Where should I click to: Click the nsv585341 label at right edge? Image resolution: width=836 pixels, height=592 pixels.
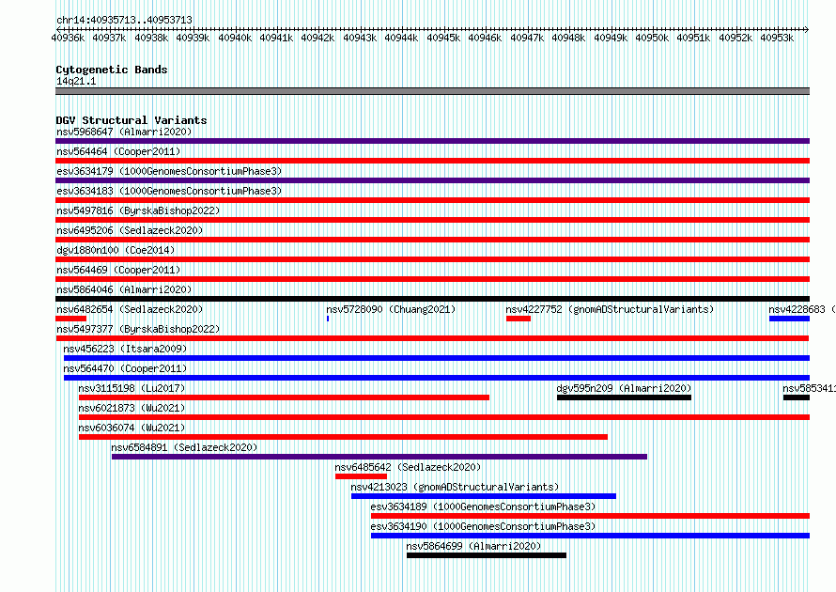click(x=810, y=388)
